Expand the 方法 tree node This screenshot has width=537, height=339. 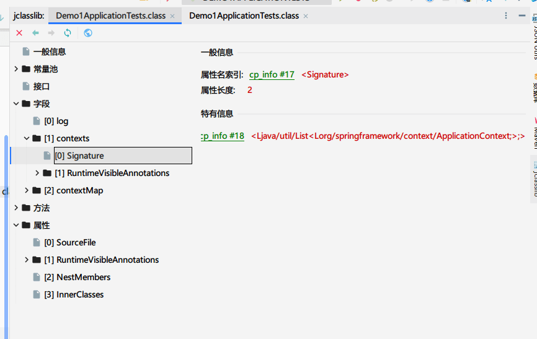coord(16,208)
